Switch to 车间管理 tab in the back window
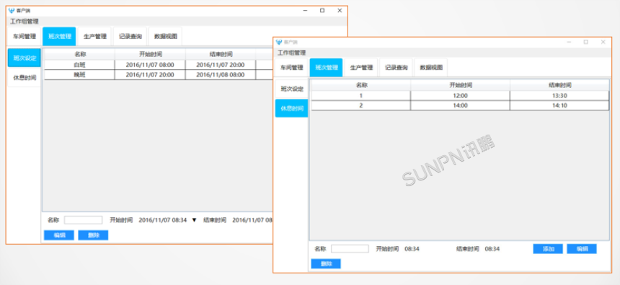The height and width of the screenshot is (285, 620). click(25, 36)
